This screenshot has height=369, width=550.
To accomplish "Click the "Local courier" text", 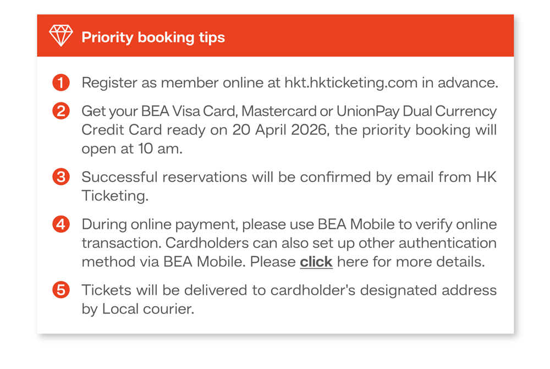I will coord(147,309).
